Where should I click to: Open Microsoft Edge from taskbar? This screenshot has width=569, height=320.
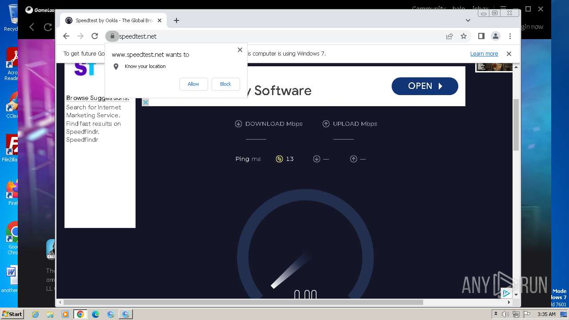point(96,314)
